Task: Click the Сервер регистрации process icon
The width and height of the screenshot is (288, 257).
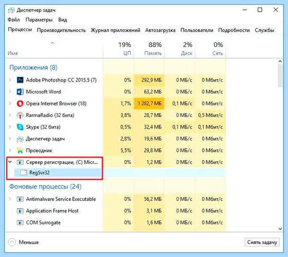Action: pyautogui.click(x=20, y=162)
